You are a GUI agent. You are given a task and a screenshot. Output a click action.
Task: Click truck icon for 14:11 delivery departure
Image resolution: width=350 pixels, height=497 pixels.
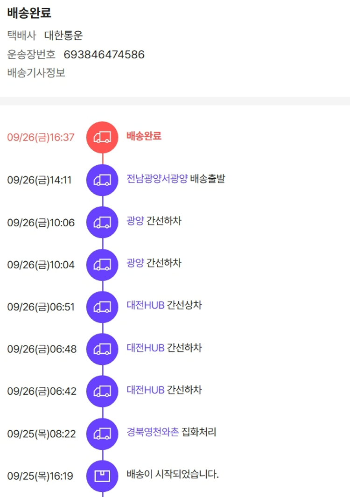[102, 180]
